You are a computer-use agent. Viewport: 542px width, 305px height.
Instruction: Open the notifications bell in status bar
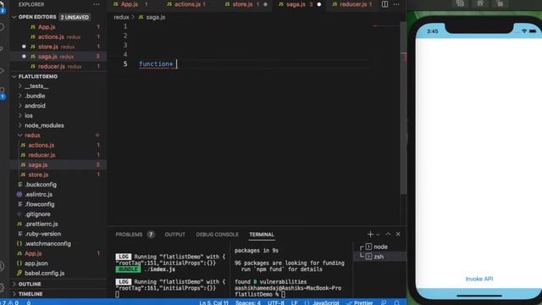coord(397,302)
